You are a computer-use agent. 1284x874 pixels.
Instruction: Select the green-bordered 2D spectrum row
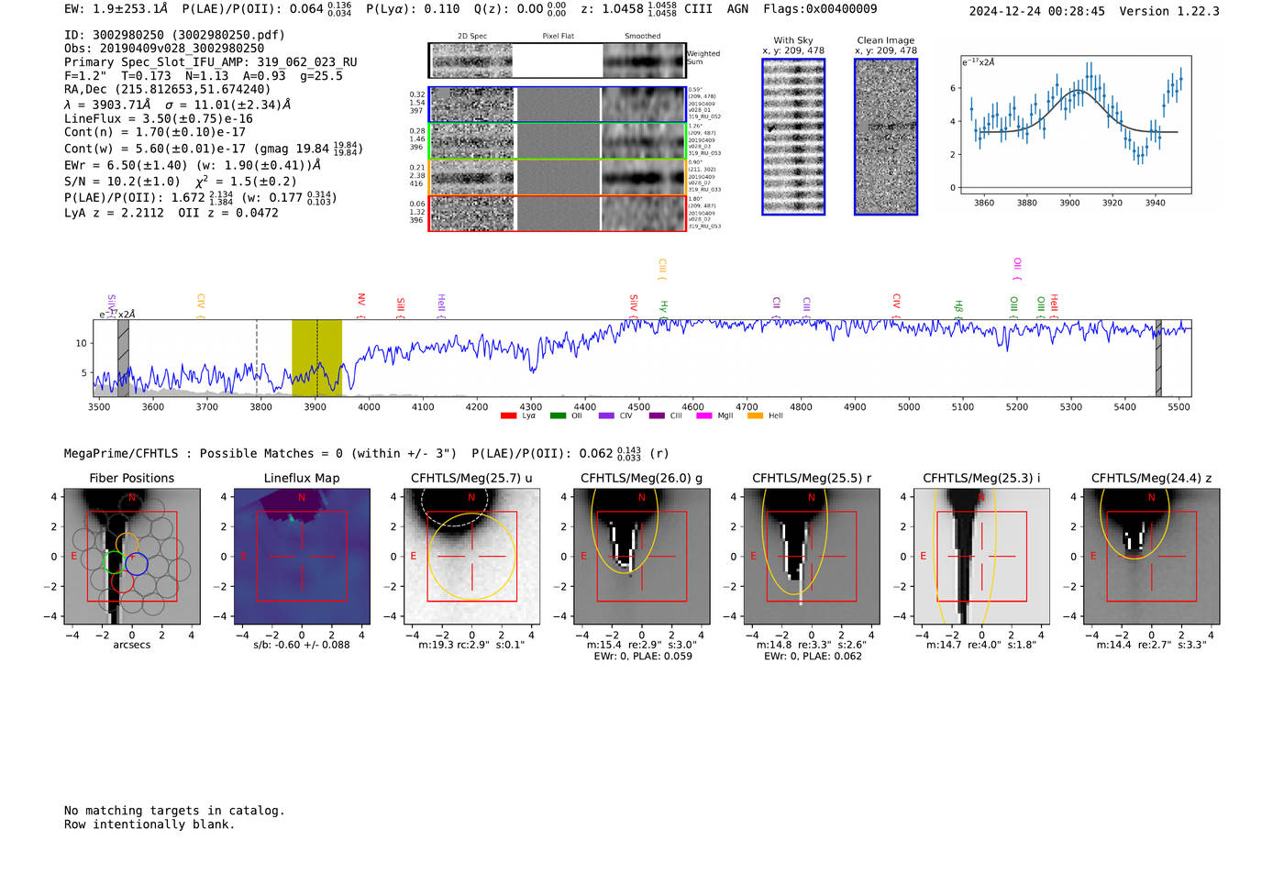(x=558, y=141)
